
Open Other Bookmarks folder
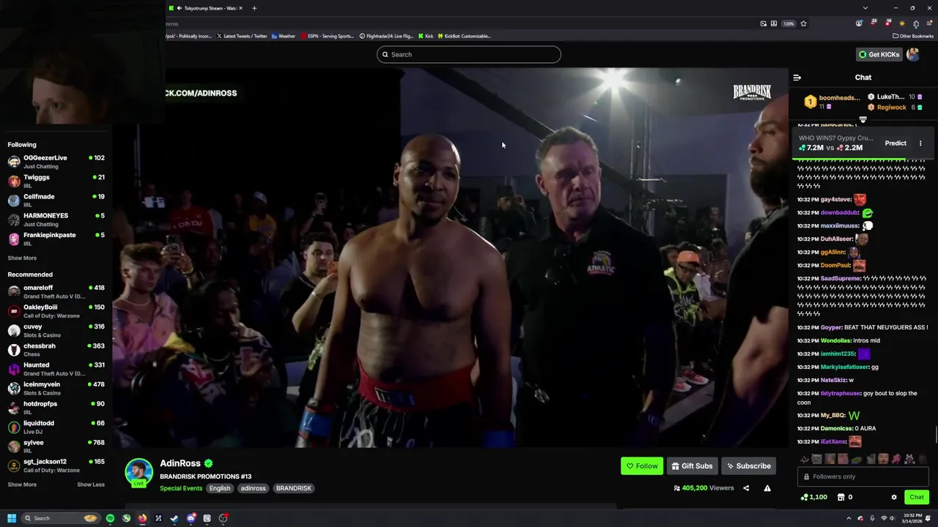913,36
